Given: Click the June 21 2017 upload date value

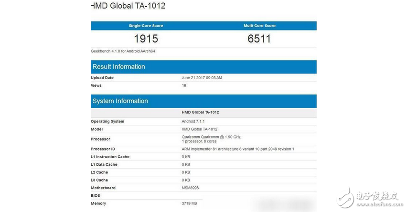Looking at the screenshot, I should click(202, 78).
